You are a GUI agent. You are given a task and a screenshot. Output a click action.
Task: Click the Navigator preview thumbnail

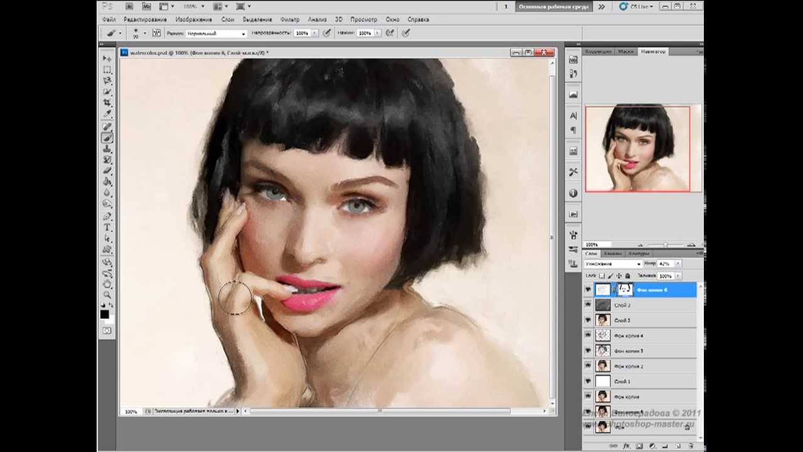637,149
